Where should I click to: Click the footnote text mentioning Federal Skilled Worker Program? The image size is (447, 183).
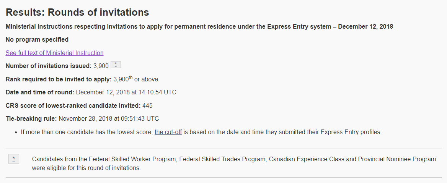[x=233, y=159]
